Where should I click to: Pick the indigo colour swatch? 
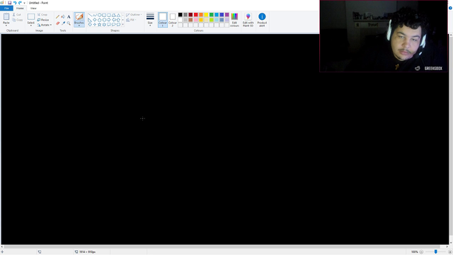[x=222, y=15]
